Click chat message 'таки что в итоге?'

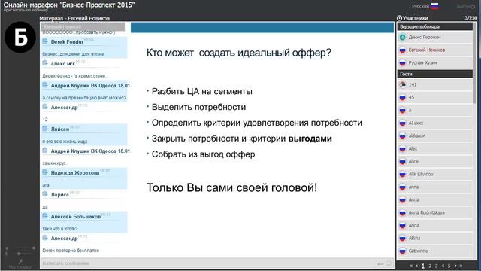point(60,229)
